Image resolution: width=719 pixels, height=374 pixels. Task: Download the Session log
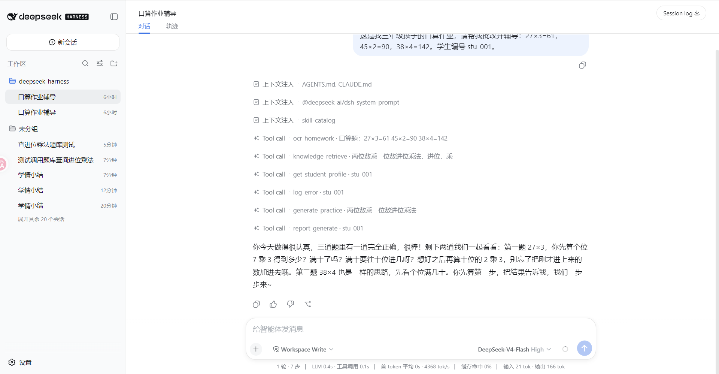point(681,13)
